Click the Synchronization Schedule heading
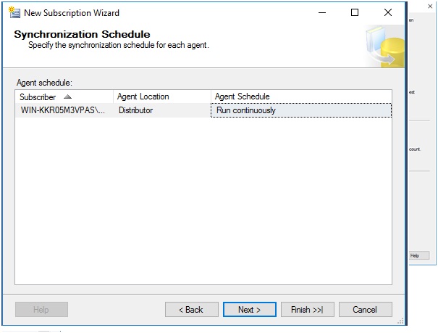The image size is (438, 333). 82,34
